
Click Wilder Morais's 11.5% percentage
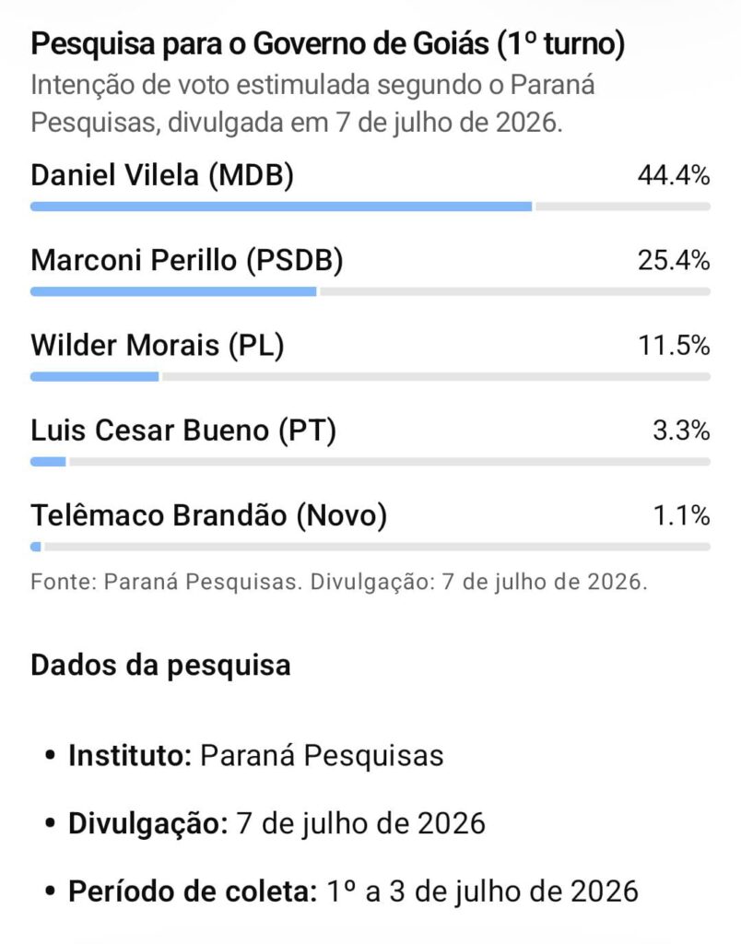675,346
